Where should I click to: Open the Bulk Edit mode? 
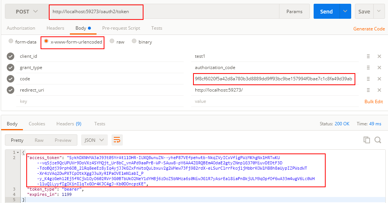(x=374, y=102)
